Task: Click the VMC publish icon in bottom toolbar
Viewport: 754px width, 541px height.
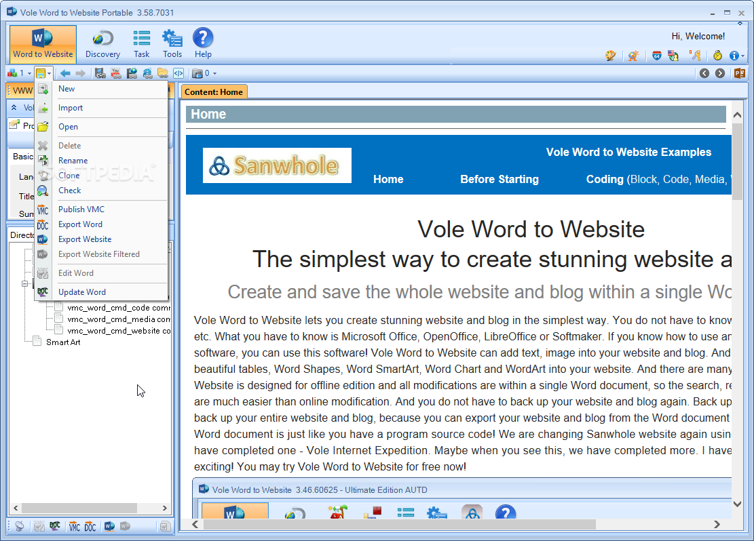Action: (74, 527)
